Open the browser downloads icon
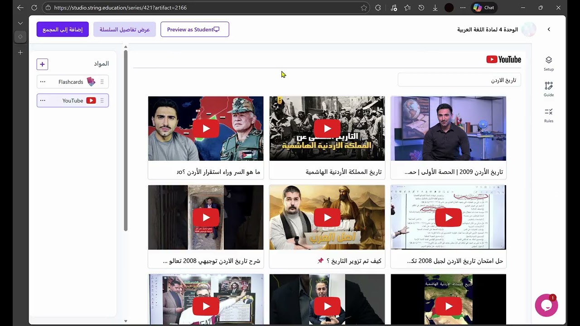 (x=435, y=8)
